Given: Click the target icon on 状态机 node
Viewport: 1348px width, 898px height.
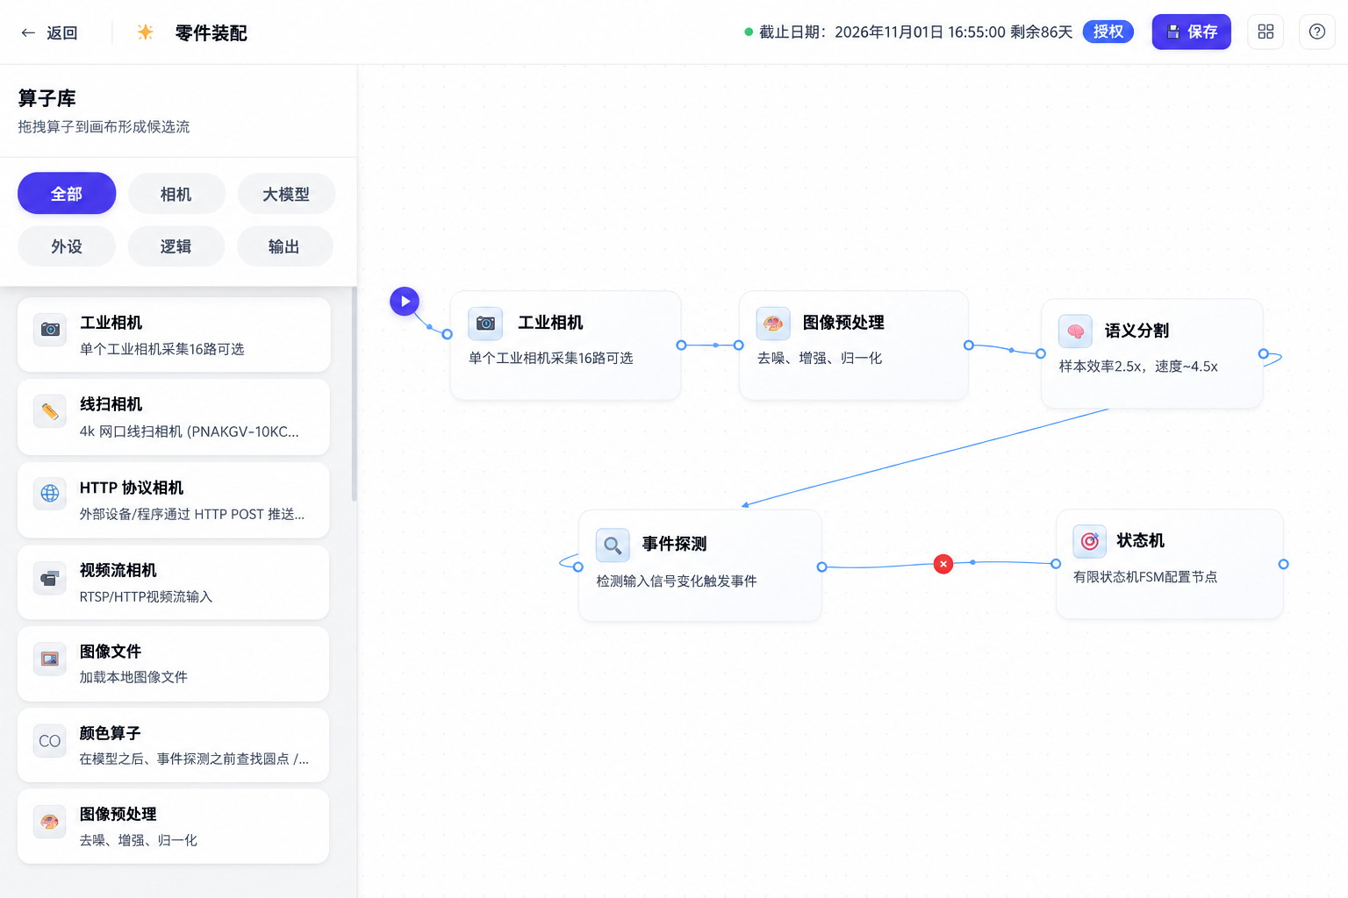Looking at the screenshot, I should (x=1090, y=541).
